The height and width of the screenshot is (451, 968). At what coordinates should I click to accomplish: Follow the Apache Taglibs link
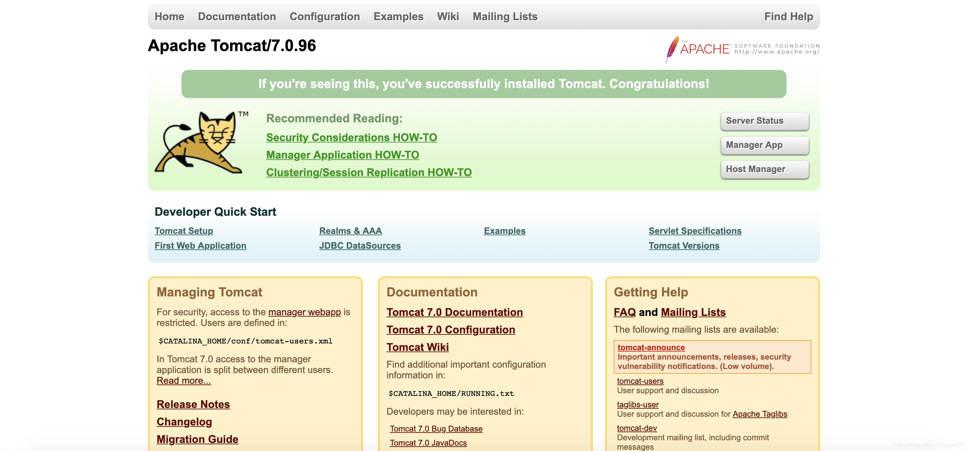pos(760,414)
